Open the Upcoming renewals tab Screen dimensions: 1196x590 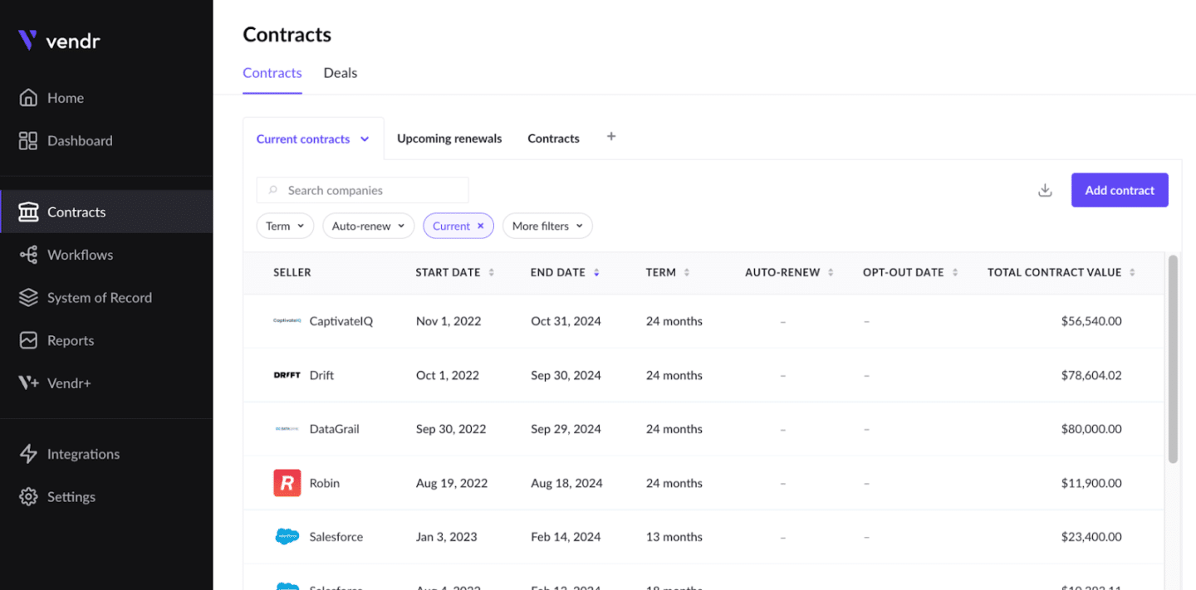(449, 139)
